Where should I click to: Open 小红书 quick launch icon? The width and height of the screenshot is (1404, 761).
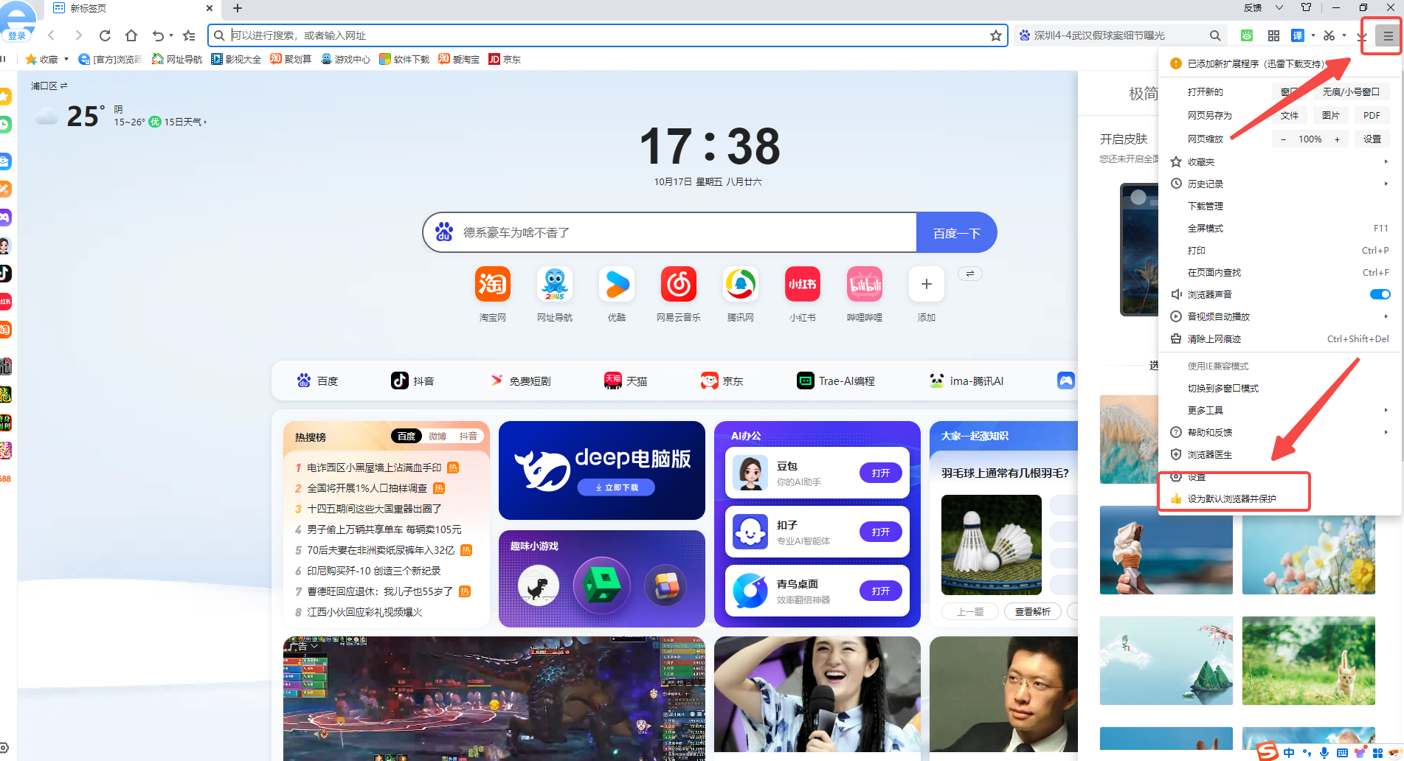[802, 284]
